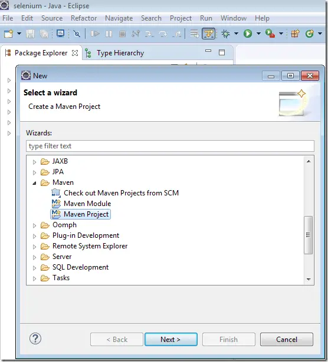Click the Step Return icon
328x362 pixels.
(177, 34)
